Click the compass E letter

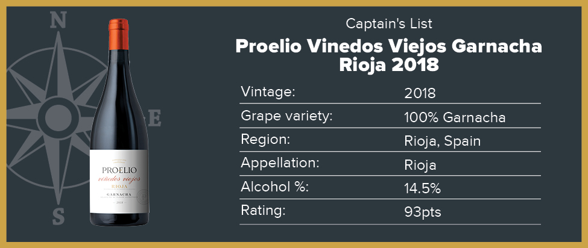(154, 118)
